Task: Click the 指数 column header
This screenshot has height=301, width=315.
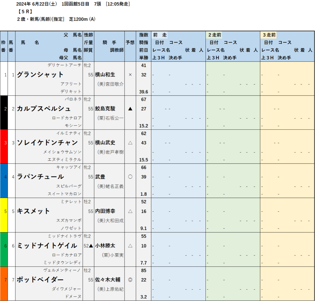Action: tap(144, 35)
